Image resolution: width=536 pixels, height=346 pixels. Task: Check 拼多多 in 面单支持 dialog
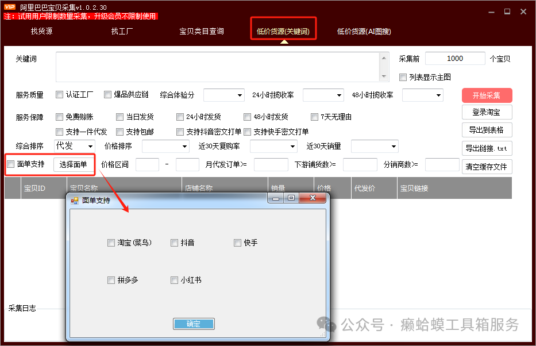click(111, 280)
